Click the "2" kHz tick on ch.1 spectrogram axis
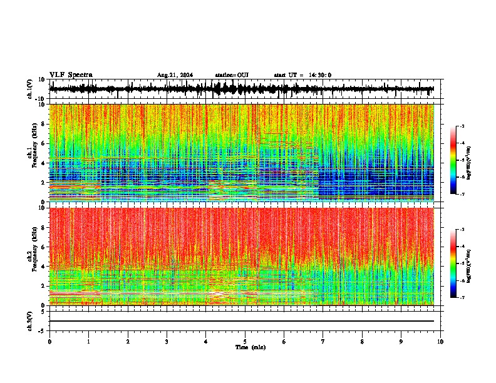Image resolution: width=496 pixels, height=383 pixels. [43, 182]
